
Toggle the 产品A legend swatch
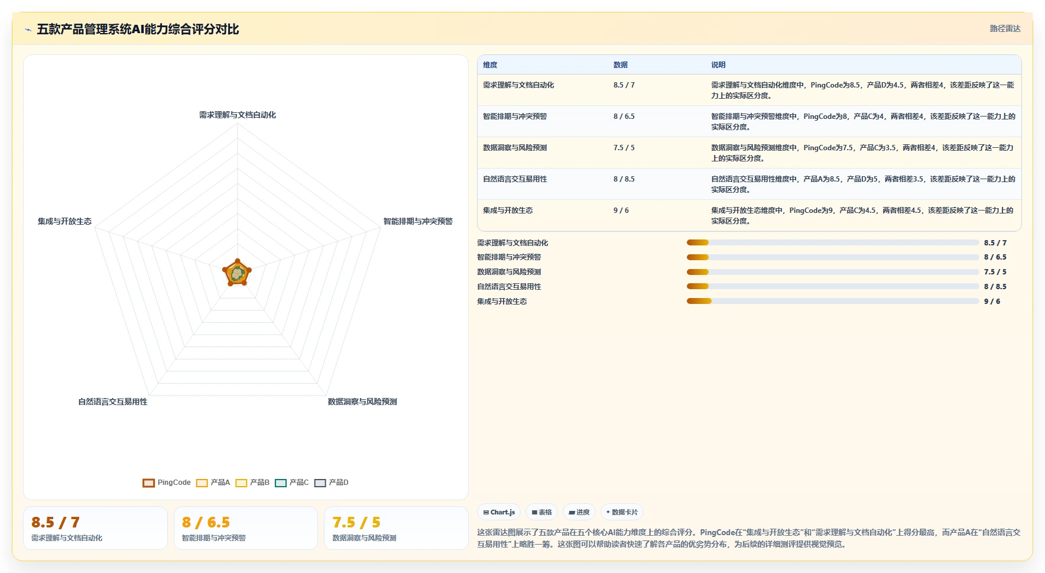pyautogui.click(x=202, y=483)
